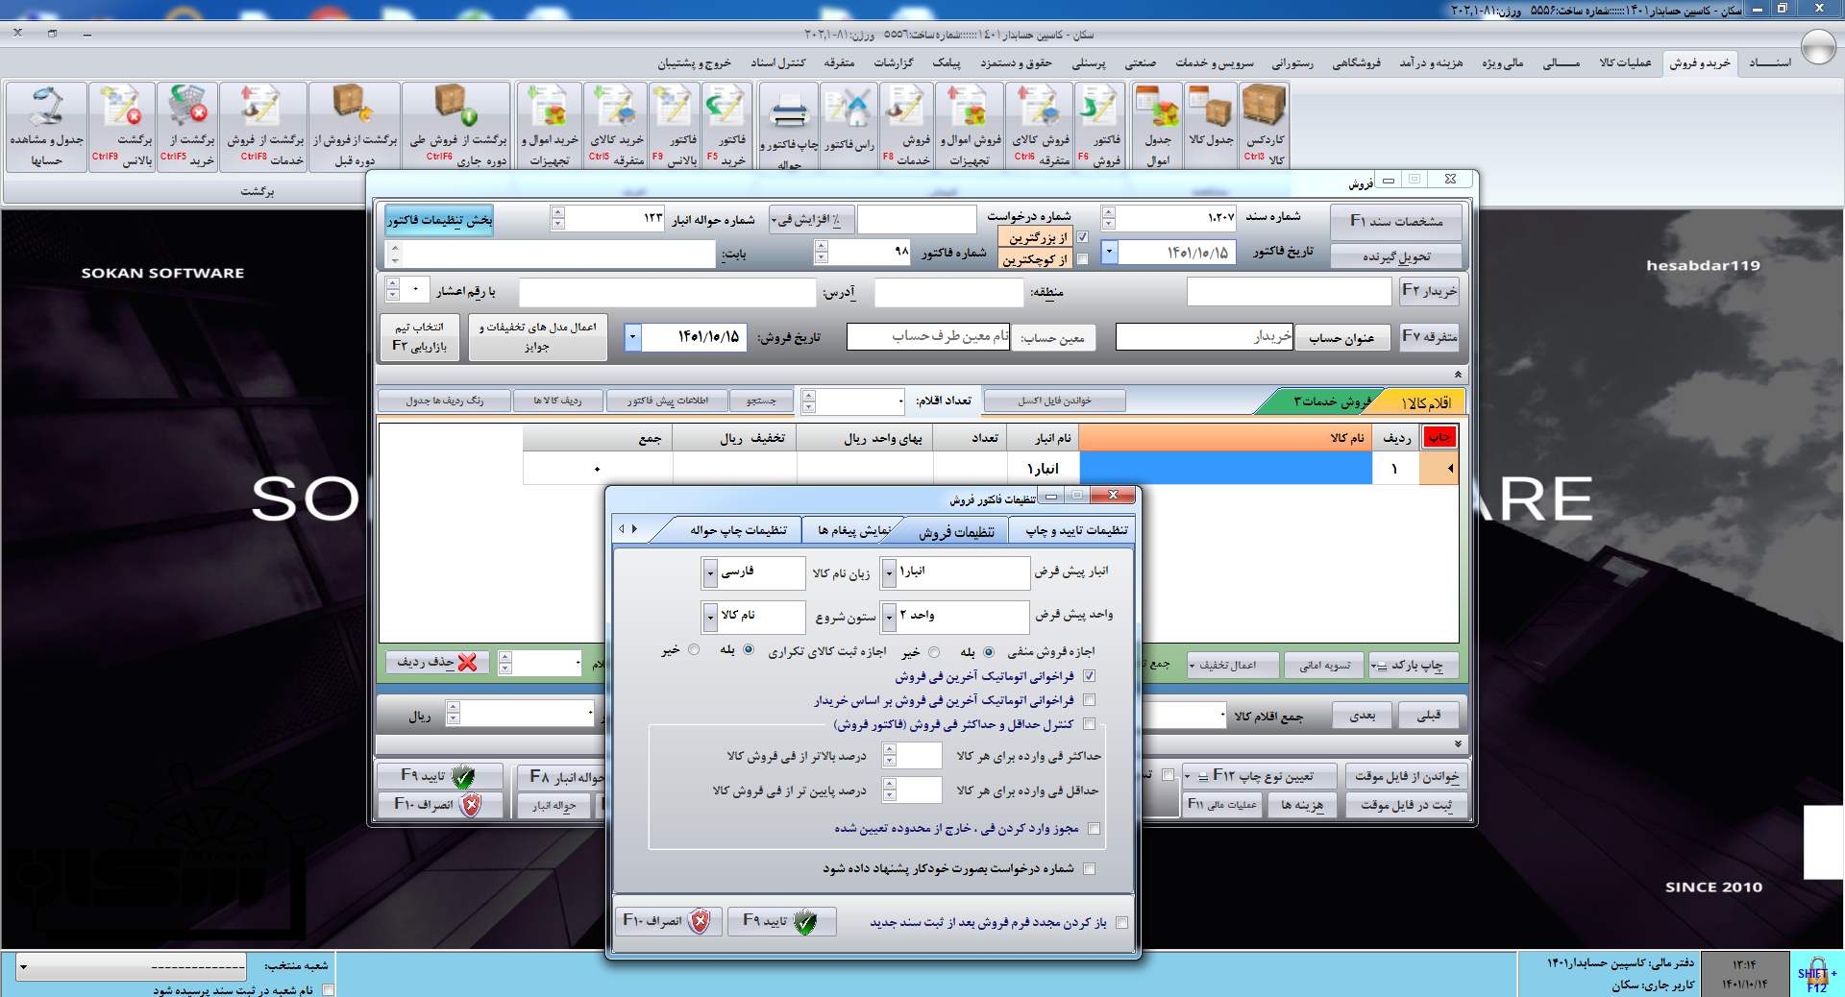Click purchase of assets and equipment (خرید اموال و تجهیزات) icon
The width and height of the screenshot is (1845, 997).
pos(549,126)
